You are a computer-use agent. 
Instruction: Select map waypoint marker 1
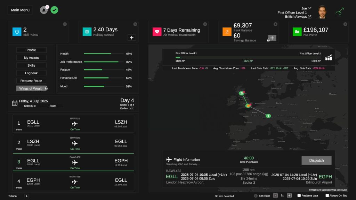pyautogui.click(x=268, y=116)
